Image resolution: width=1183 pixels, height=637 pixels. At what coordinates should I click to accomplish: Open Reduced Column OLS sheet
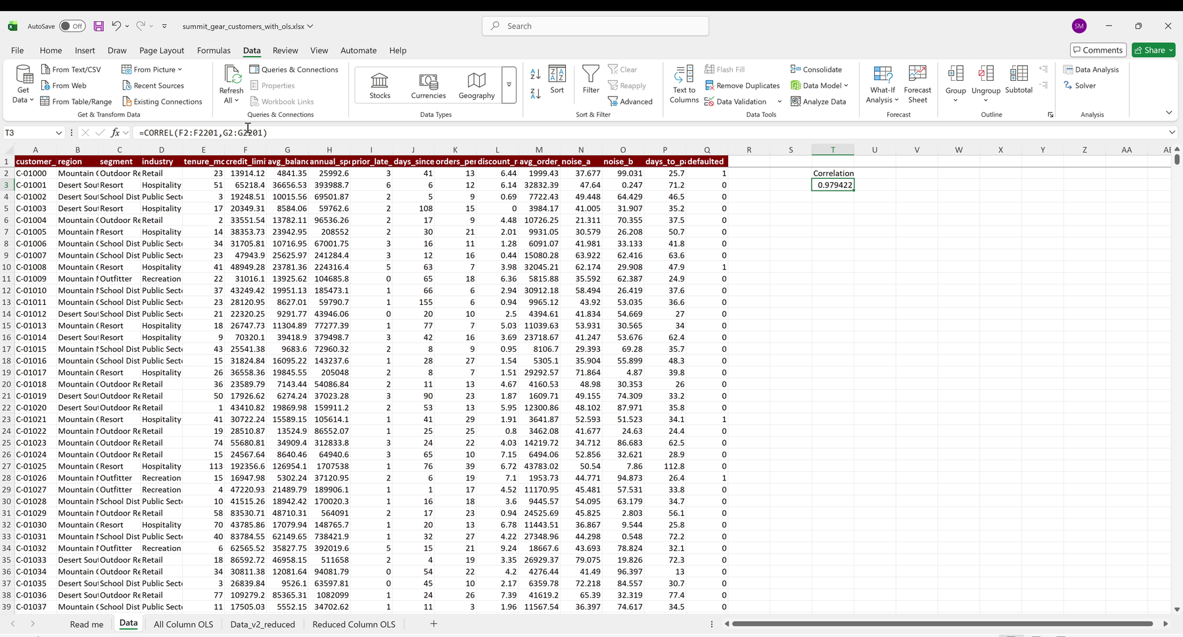(x=354, y=625)
